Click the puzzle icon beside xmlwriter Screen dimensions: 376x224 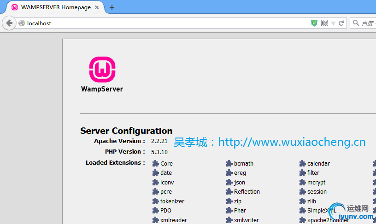pos(229,220)
